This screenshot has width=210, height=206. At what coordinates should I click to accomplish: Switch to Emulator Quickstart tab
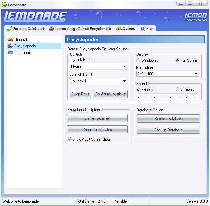click(25, 29)
